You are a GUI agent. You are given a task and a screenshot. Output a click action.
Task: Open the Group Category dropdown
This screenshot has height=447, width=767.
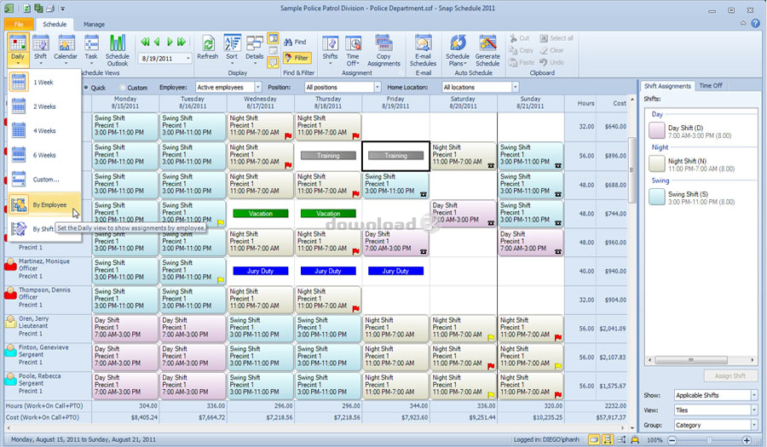754,425
